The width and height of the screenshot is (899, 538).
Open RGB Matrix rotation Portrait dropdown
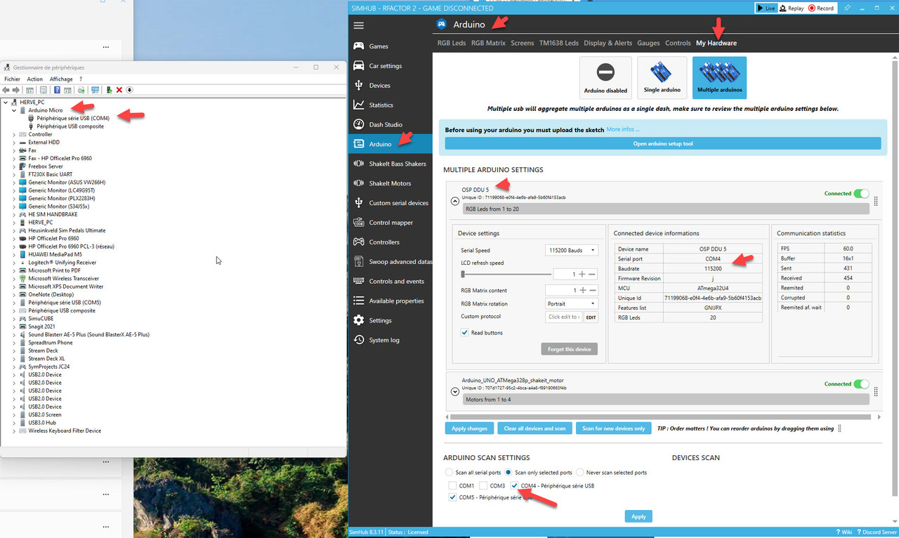coord(572,304)
